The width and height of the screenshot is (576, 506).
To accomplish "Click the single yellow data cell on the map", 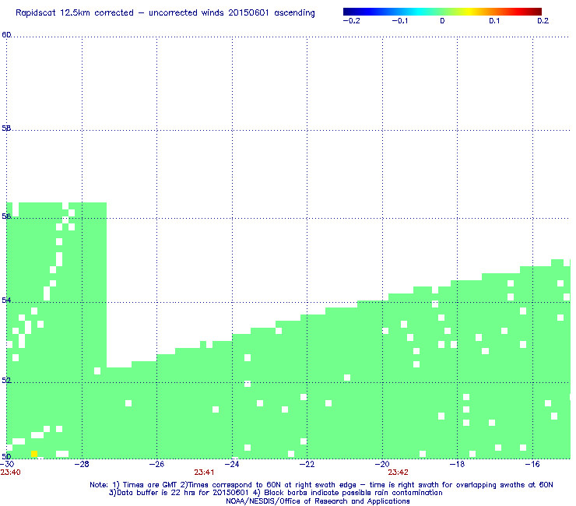I will (34, 454).
